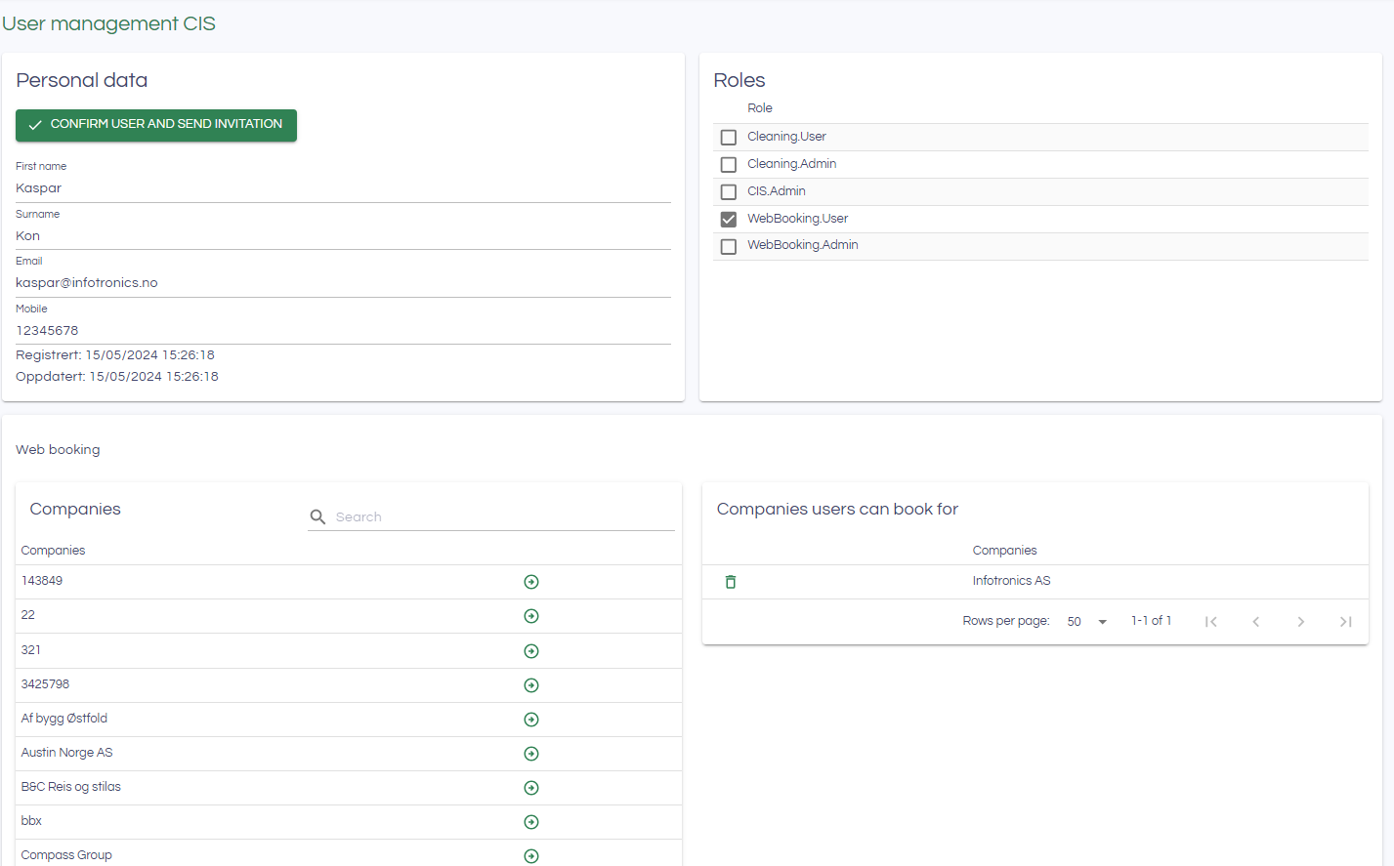This screenshot has height=866, width=1394.
Task: Go to last page of companies table
Action: [x=1345, y=622]
